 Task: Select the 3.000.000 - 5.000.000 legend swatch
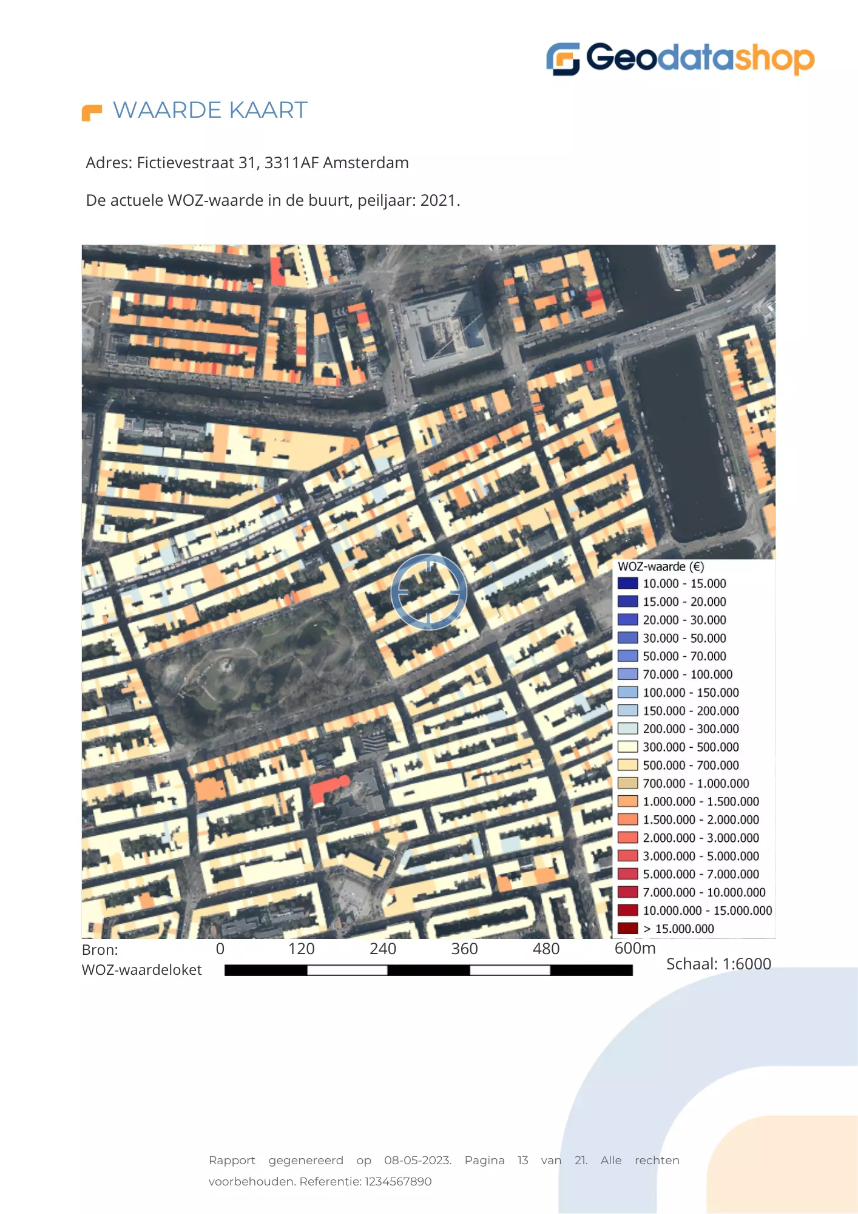pyautogui.click(x=627, y=856)
